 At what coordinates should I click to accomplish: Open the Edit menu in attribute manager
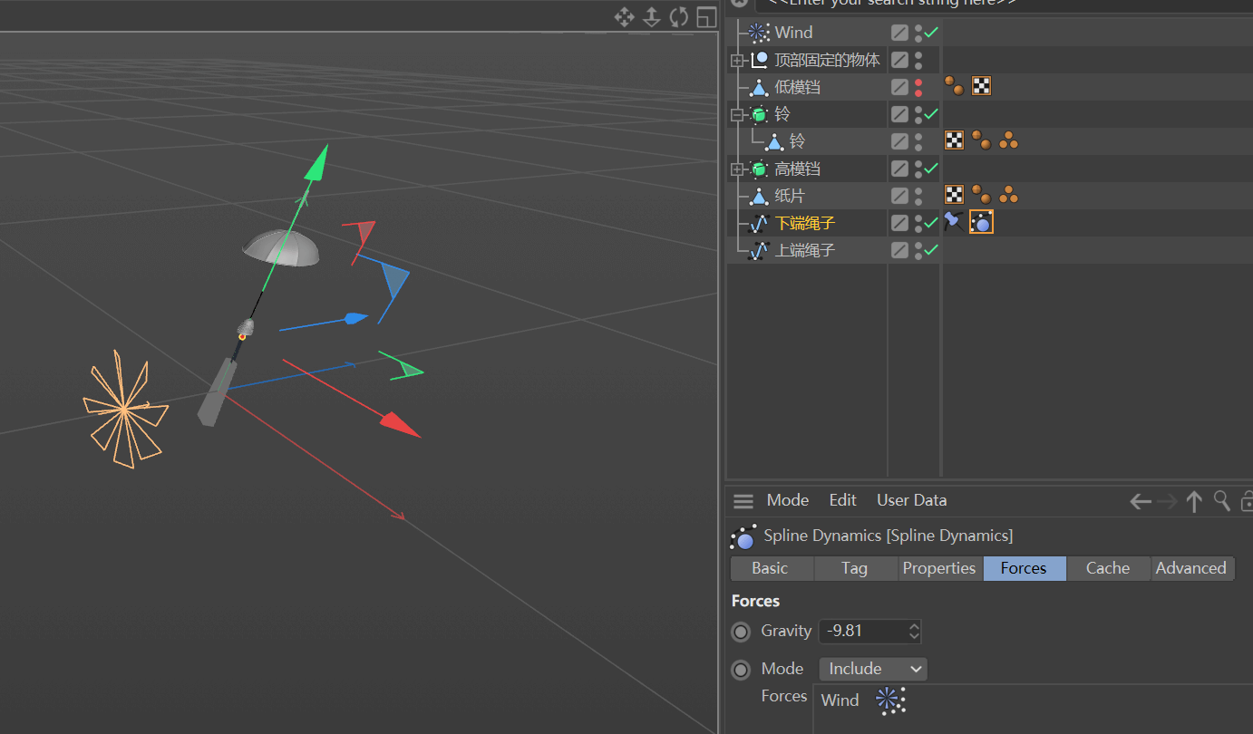pos(843,500)
